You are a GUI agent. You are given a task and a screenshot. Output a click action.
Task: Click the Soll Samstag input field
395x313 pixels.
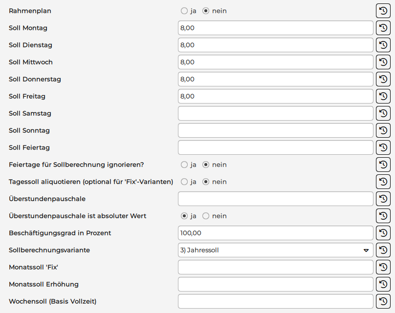(275, 113)
